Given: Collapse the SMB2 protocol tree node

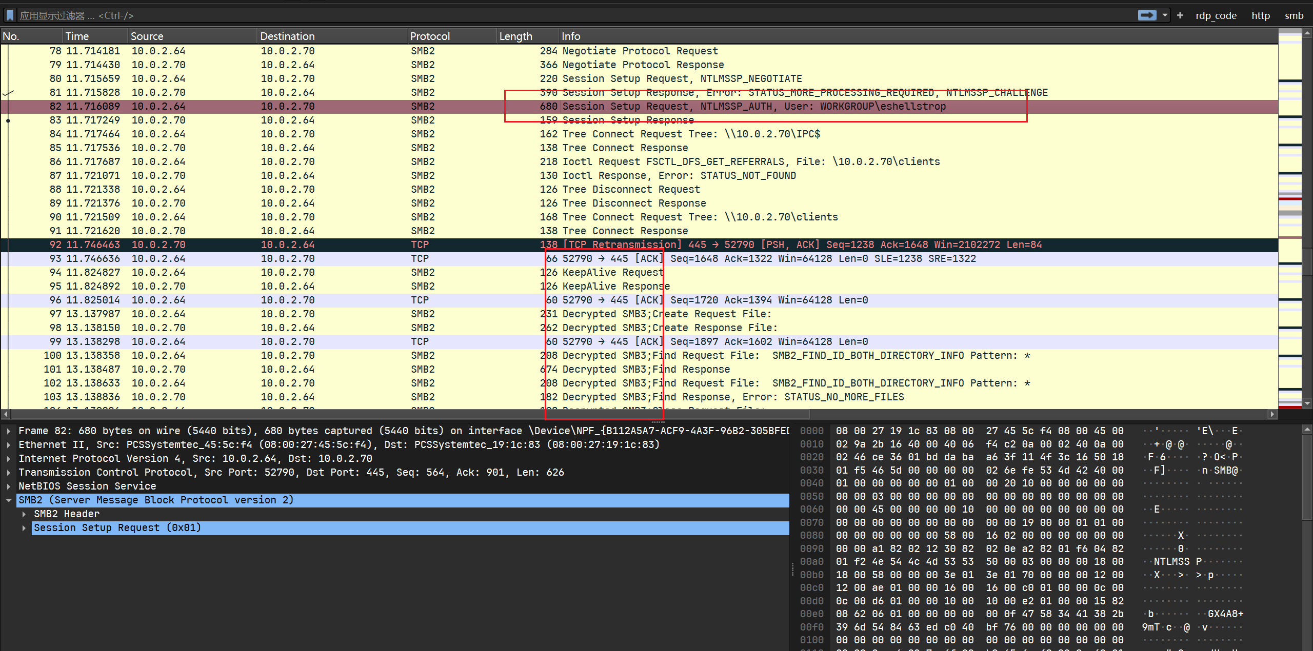Looking at the screenshot, I should pyautogui.click(x=9, y=500).
